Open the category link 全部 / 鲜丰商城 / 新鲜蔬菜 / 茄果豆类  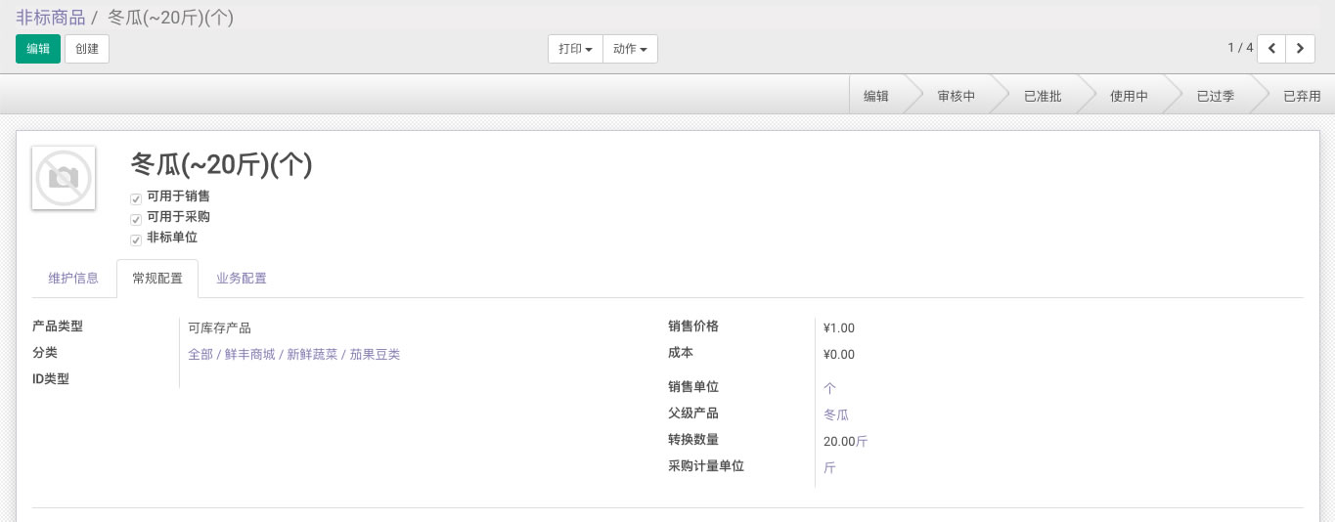293,354
